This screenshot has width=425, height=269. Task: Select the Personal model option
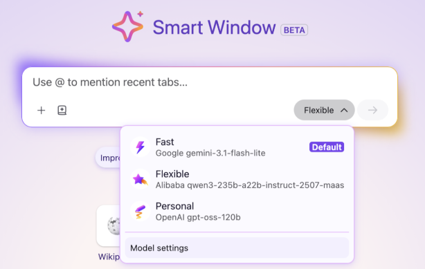click(237, 212)
